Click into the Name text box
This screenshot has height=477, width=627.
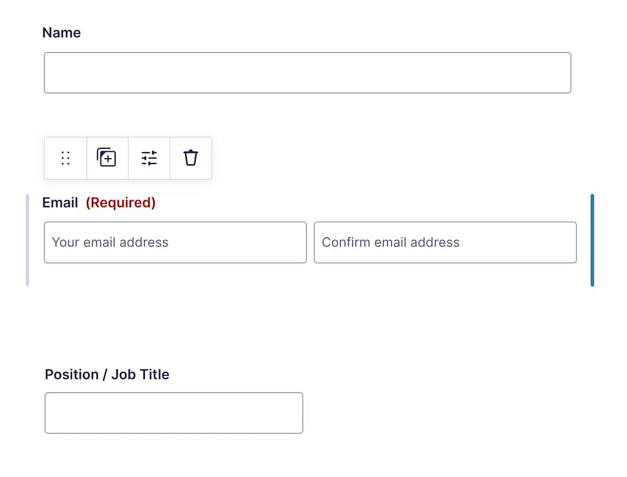pos(307,73)
